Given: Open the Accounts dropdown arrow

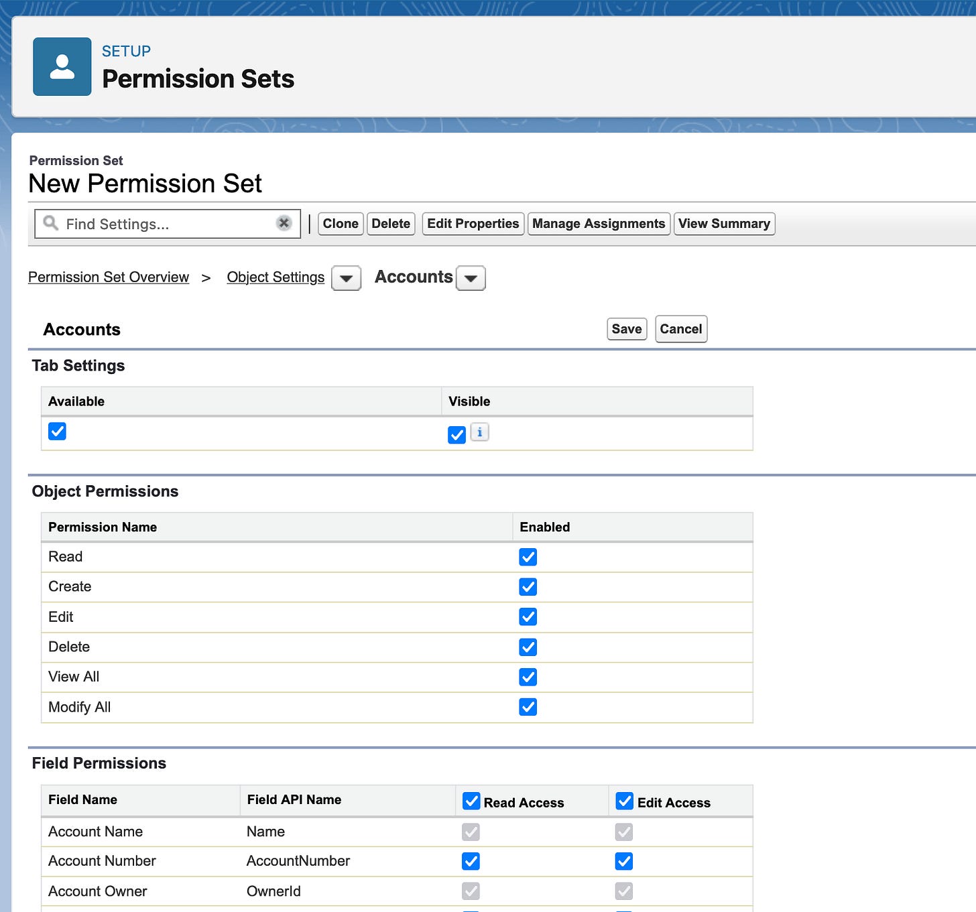Looking at the screenshot, I should [471, 278].
